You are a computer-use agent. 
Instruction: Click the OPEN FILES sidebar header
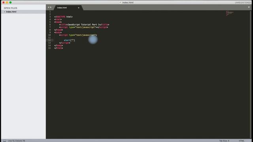click(11, 8)
